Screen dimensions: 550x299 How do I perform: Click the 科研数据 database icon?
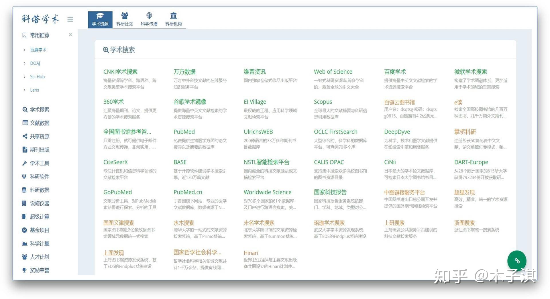click(x=24, y=190)
